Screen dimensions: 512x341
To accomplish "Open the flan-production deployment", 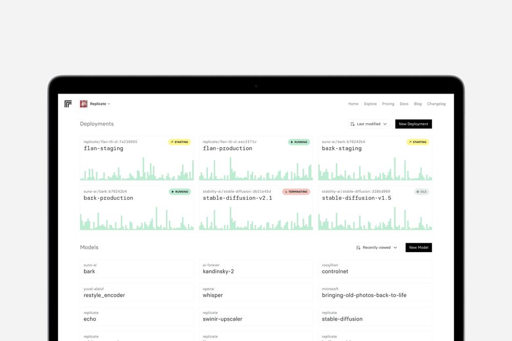I will tap(256, 158).
